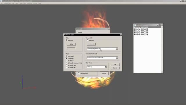This screenshot has width=186, height=105.
Task: Toggle the Alpha Animated checkbox
Action: coord(67,40)
